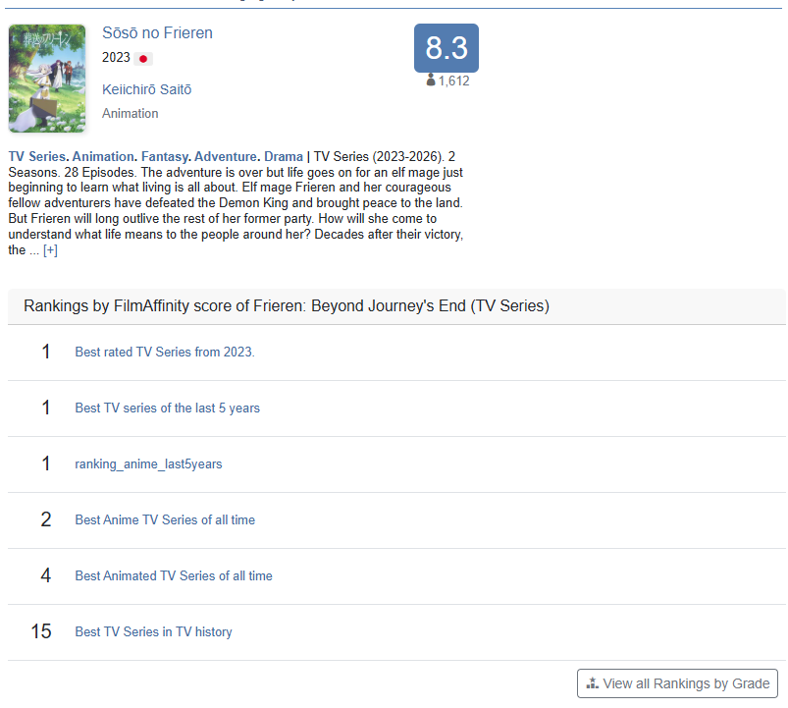This screenshot has width=788, height=708.
Task: Click the Japan flag icon next to 2023
Action: pyautogui.click(x=143, y=59)
